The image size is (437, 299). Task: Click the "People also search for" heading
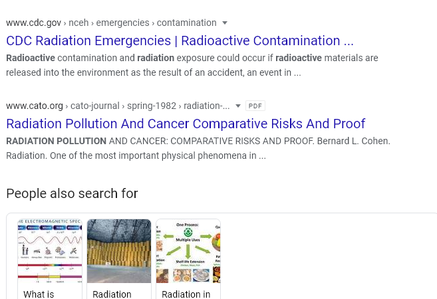[72, 193]
